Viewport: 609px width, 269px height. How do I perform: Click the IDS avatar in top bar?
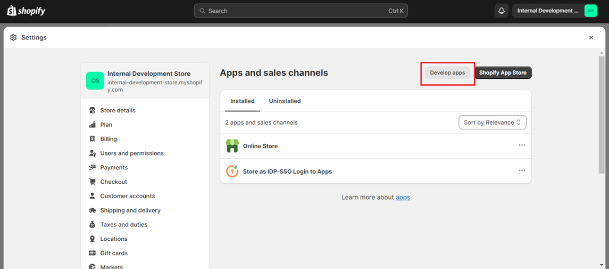click(x=590, y=11)
